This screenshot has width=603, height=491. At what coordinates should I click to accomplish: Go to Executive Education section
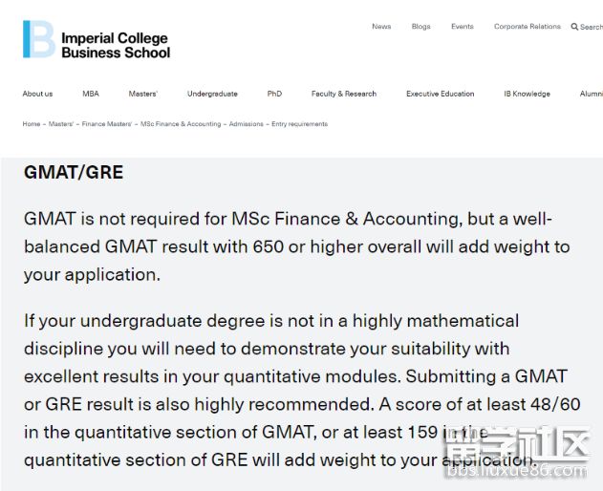tap(440, 94)
